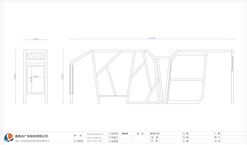Click the 销售经理 label cell
This screenshot has height=145, width=247.
click(x=155, y=134)
